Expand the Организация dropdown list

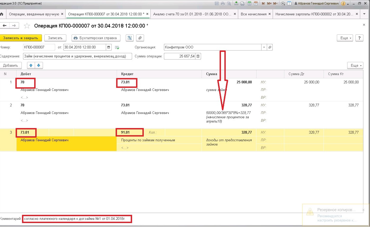coord(264,47)
